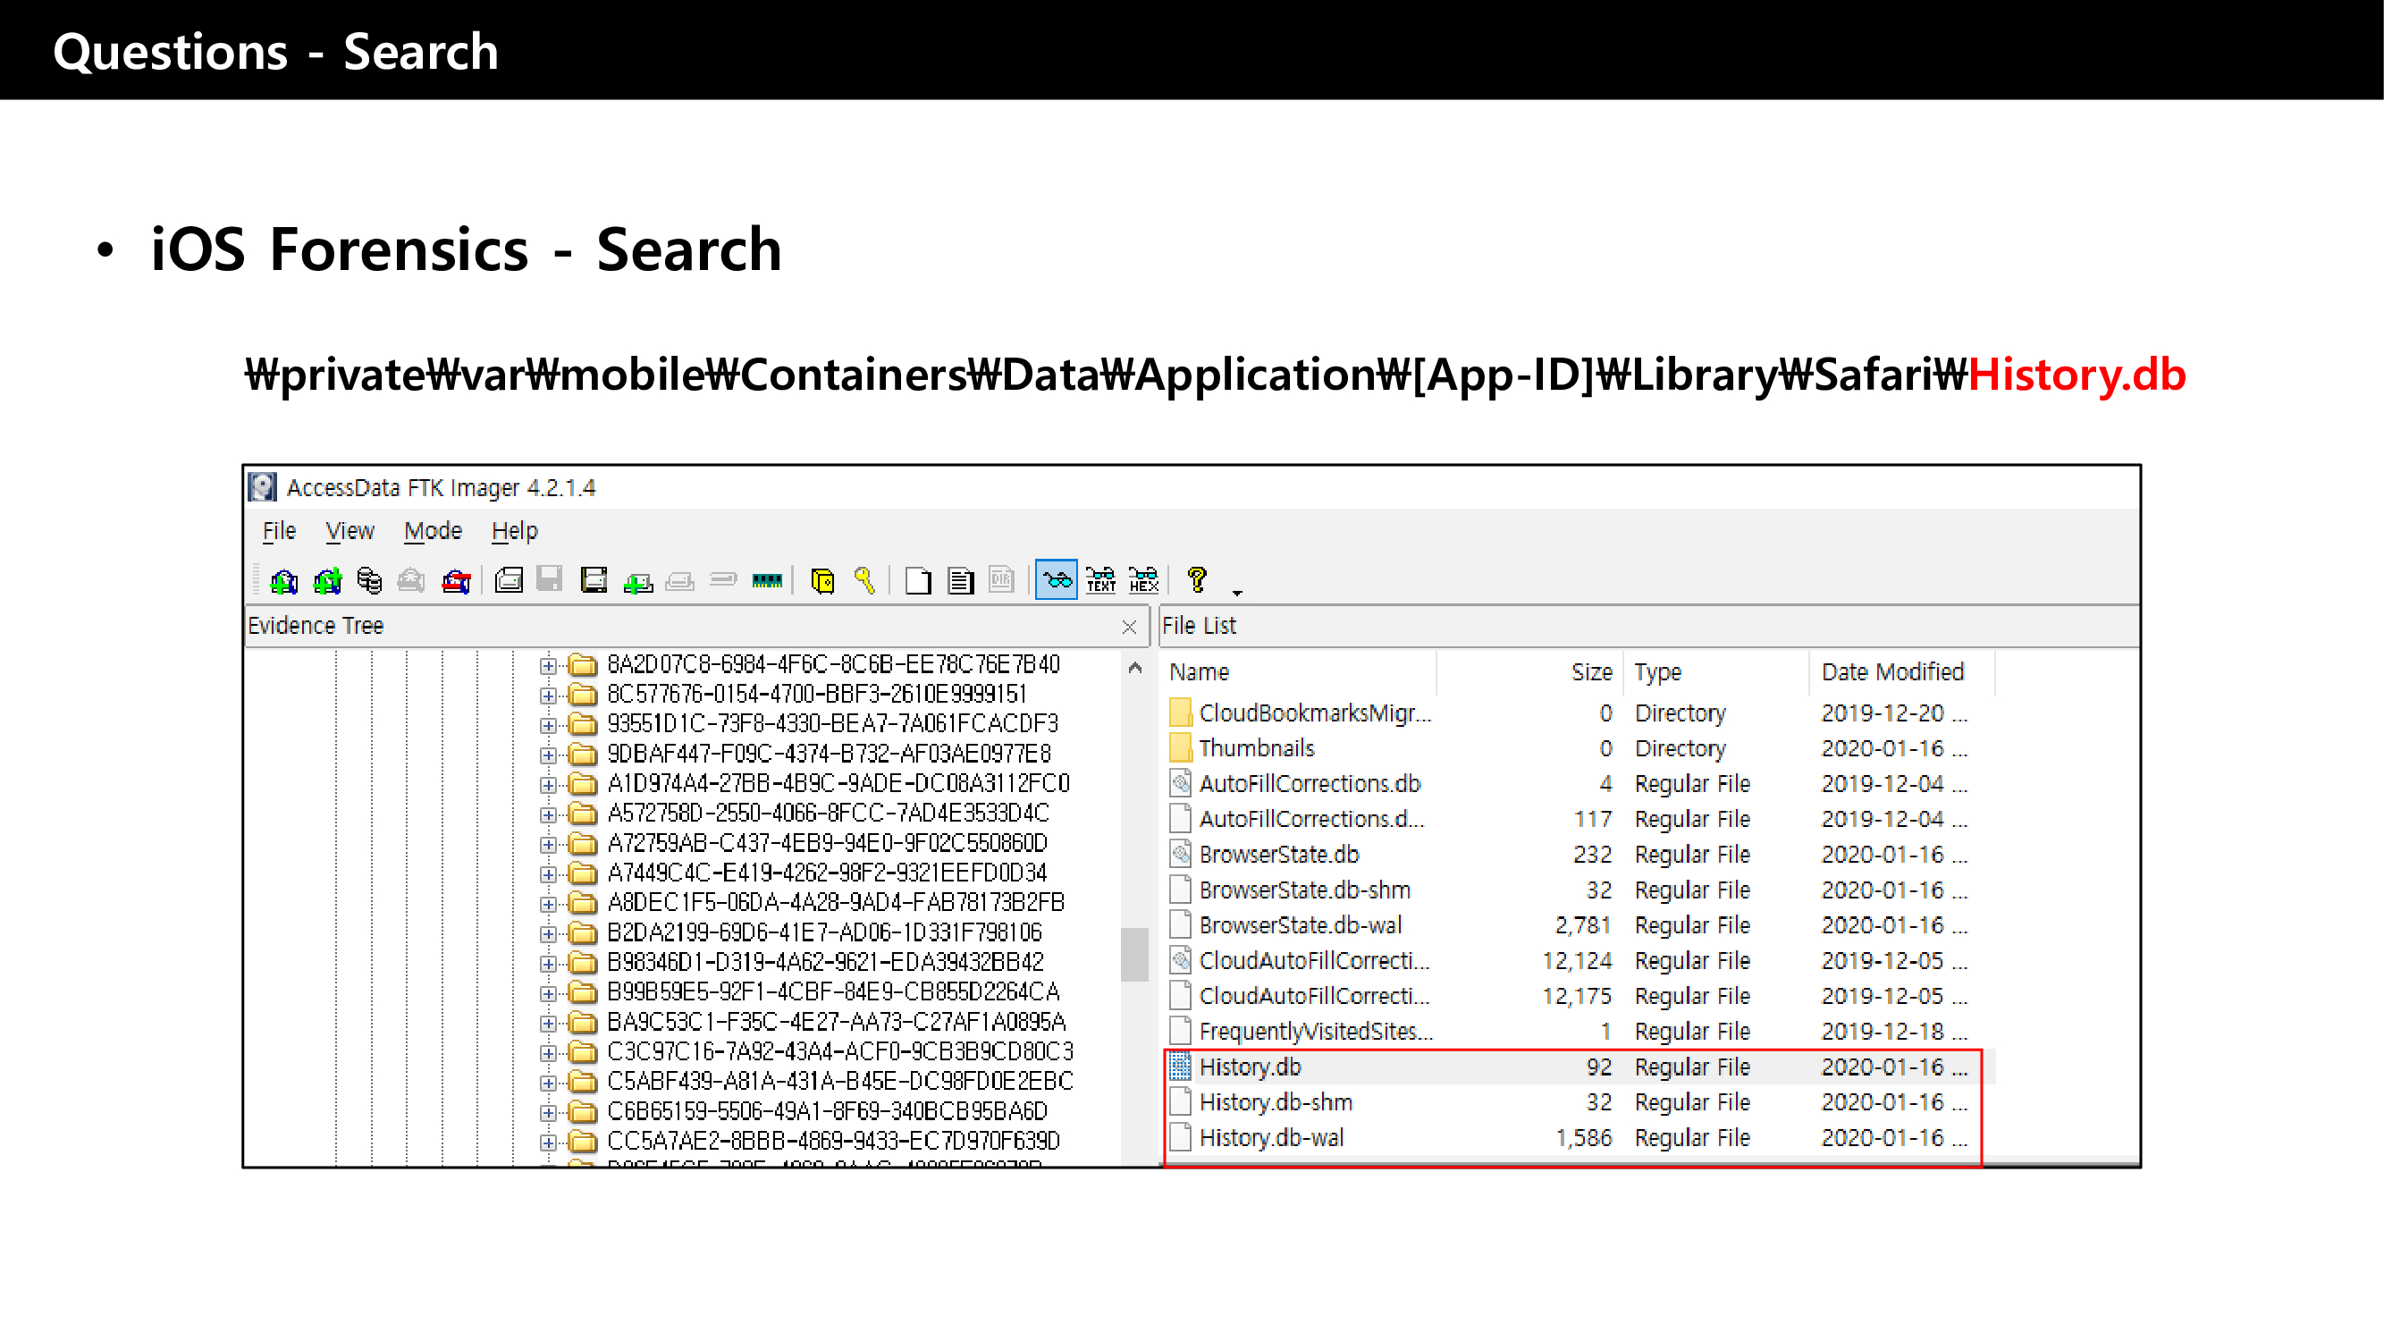
Task: Click the Evidence Tree vertical scrollbar thumb
Action: 1133,954
